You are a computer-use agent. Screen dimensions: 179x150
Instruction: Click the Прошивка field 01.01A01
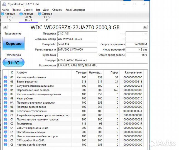click(x=77, y=34)
